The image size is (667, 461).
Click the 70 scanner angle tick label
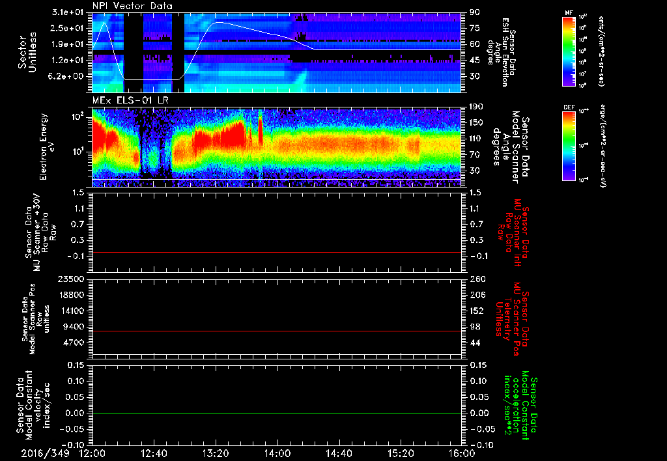[x=475, y=155]
